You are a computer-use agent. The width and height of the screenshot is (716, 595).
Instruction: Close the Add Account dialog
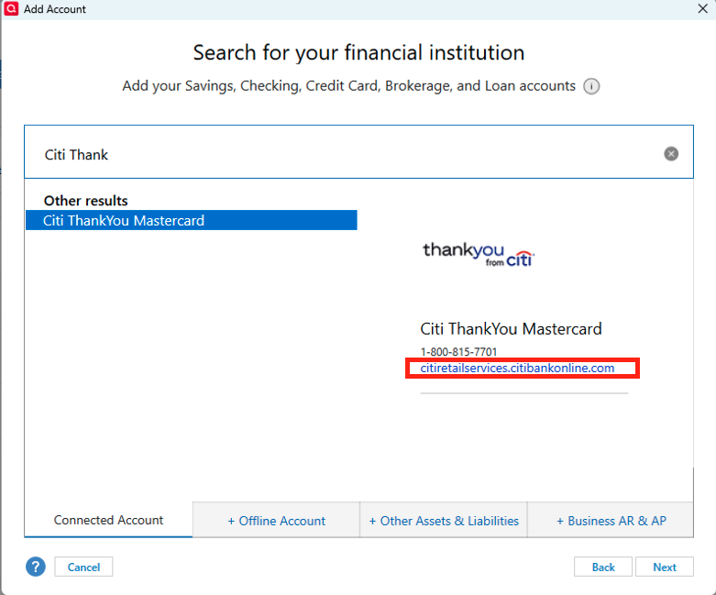click(x=703, y=8)
